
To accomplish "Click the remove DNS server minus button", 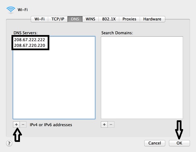I will 23,124.
